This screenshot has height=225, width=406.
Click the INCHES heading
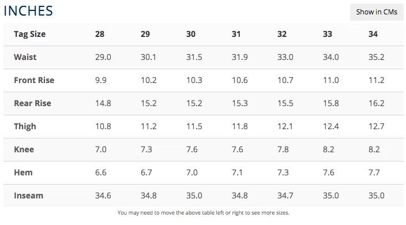click(x=28, y=11)
